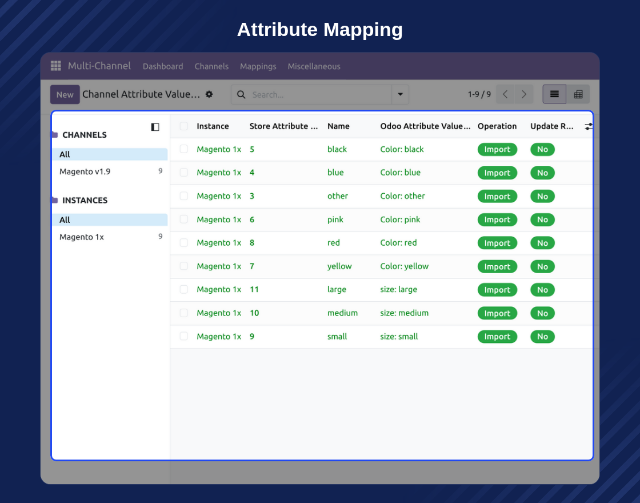Image resolution: width=640 pixels, height=503 pixels.
Task: Click 'Color: other' attribute cell
Action: [402, 196]
